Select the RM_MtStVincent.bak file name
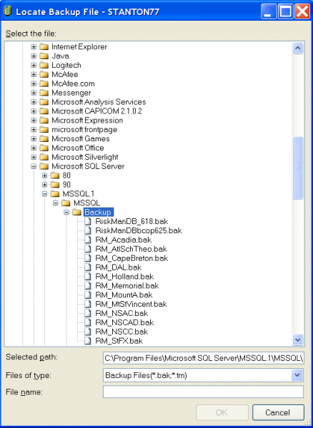 pos(131,305)
